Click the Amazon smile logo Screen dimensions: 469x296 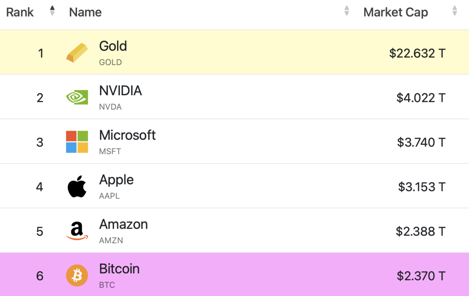pyautogui.click(x=77, y=230)
